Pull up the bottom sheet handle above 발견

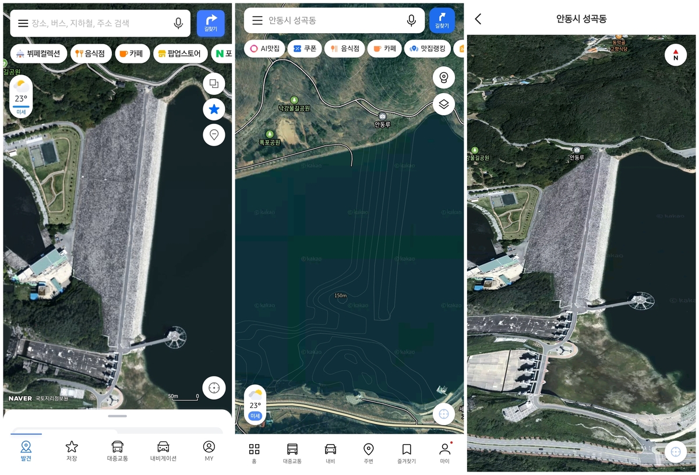117,416
